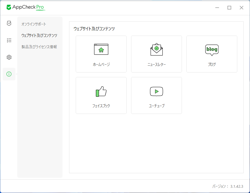Click the ニュースレター text label
250x193 pixels.
[157, 64]
